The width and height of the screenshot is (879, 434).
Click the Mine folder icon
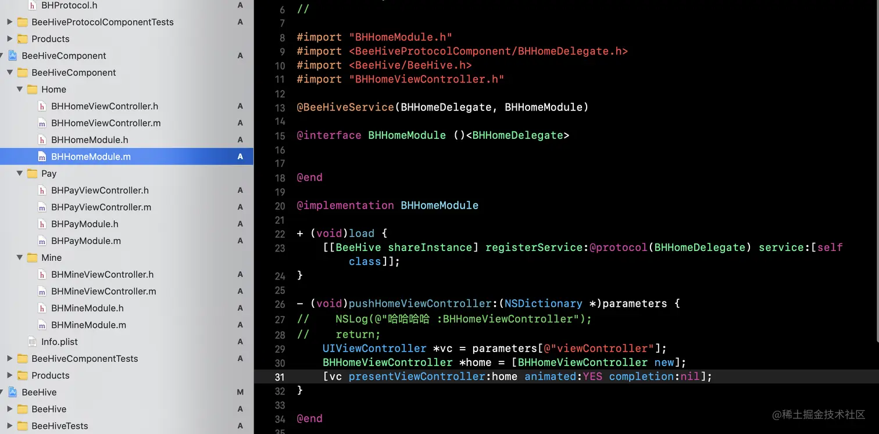[33, 258]
